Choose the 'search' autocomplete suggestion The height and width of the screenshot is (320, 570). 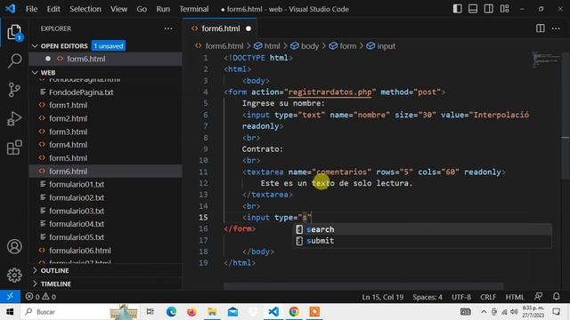pos(422,229)
